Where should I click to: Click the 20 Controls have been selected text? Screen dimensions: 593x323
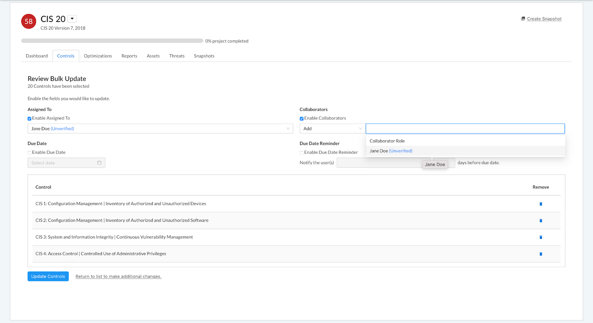(59, 86)
